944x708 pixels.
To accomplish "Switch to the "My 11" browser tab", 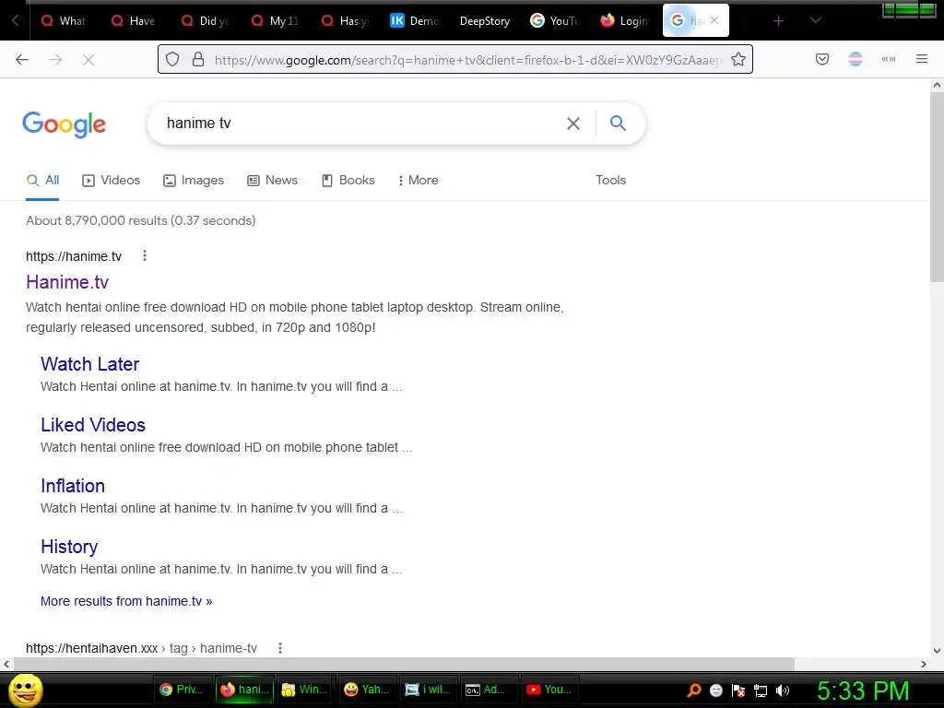I will pos(276,20).
